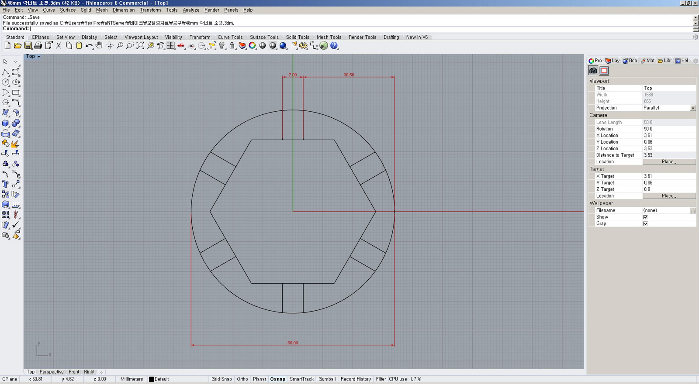Image resolution: width=699 pixels, height=384 pixels.
Task: Save the model with the disk icon
Action: (x=28, y=46)
